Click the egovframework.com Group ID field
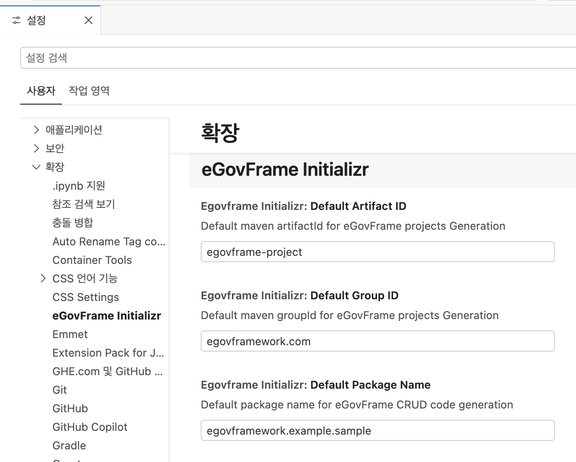The image size is (576, 462). pyautogui.click(x=377, y=341)
